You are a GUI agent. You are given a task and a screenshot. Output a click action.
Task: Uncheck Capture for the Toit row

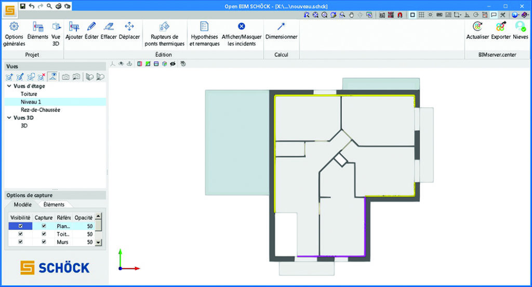point(44,233)
